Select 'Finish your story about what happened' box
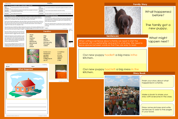 [157, 82]
